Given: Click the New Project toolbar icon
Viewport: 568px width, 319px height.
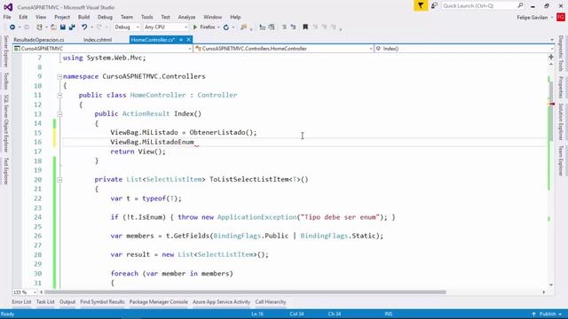Looking at the screenshot, I should (39, 27).
